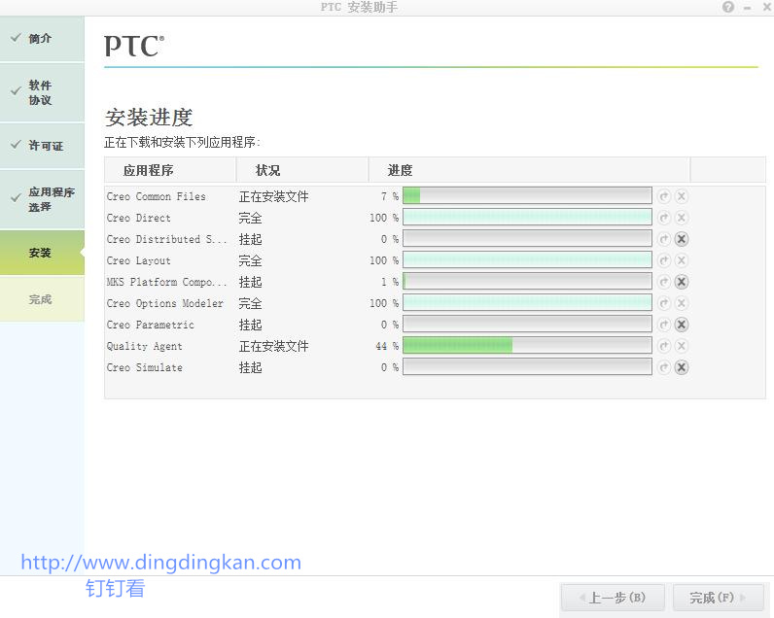Cancel the pending Creo Distributed S... install

tap(682, 239)
